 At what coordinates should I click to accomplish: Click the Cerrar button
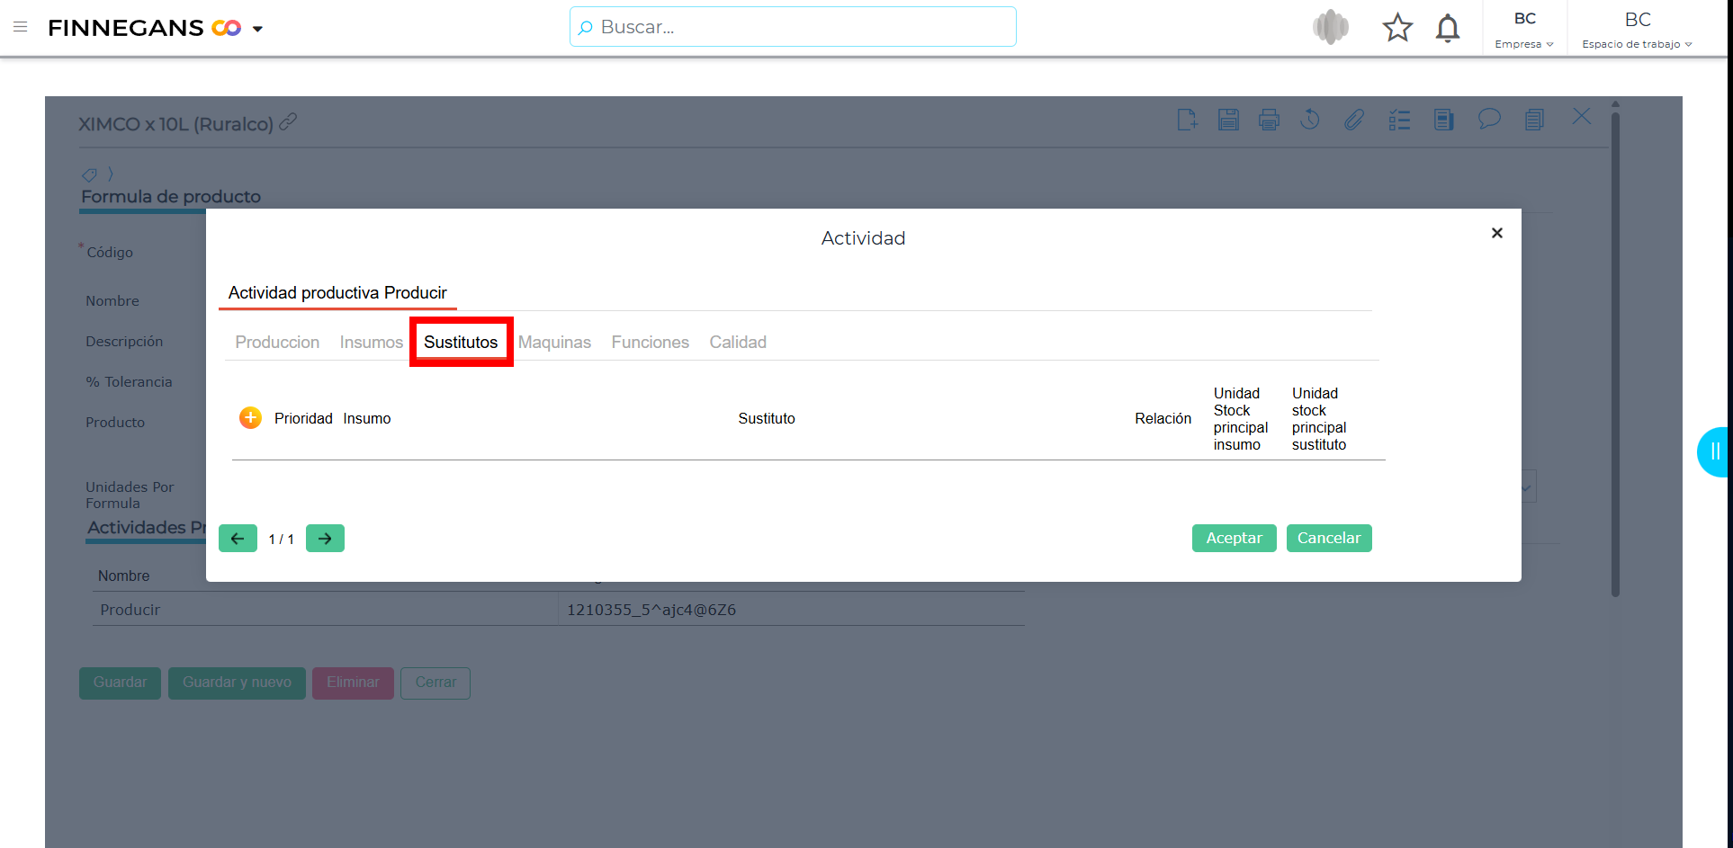[435, 683]
